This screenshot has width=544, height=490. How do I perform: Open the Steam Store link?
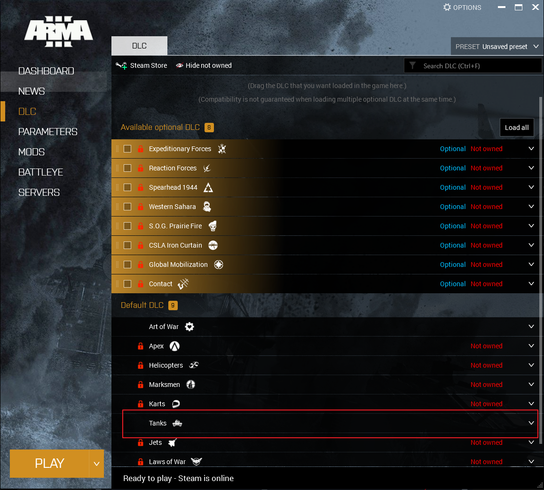[142, 65]
